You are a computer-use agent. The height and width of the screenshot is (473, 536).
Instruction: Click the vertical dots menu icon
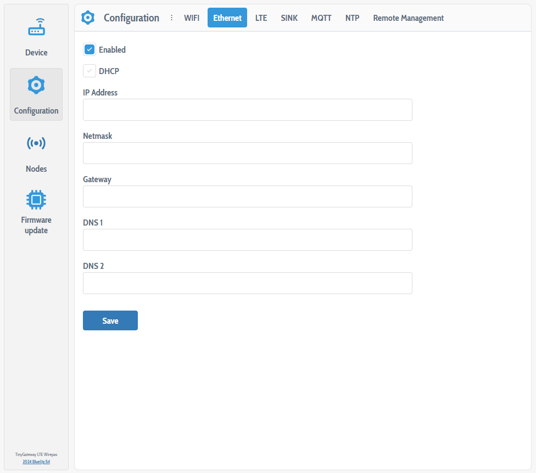click(x=171, y=18)
